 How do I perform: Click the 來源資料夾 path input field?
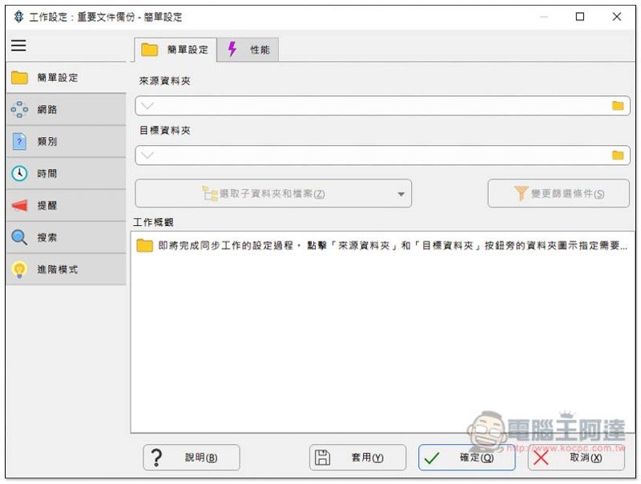382,106
